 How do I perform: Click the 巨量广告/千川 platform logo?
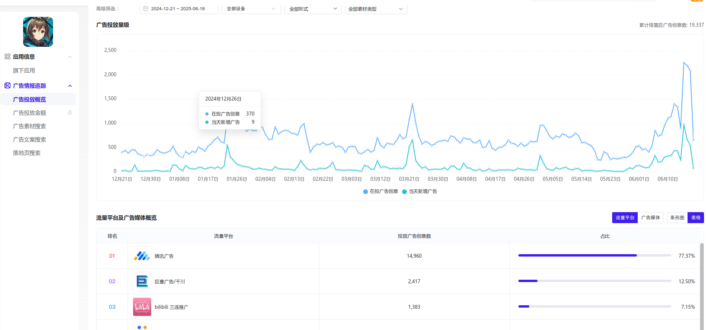coord(142,282)
